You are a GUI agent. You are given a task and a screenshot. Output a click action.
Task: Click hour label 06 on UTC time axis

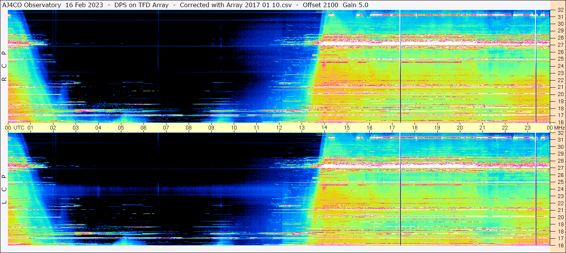143,128
